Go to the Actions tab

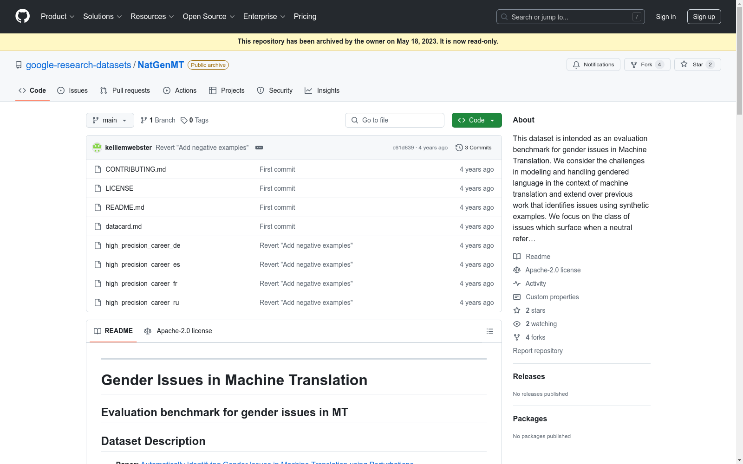coord(180,90)
